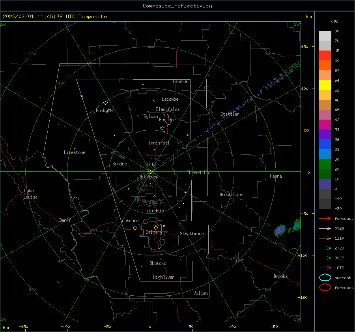Select the white 09EA arrow legend icon
Viewport: 355px width, 332px height.
325,229
